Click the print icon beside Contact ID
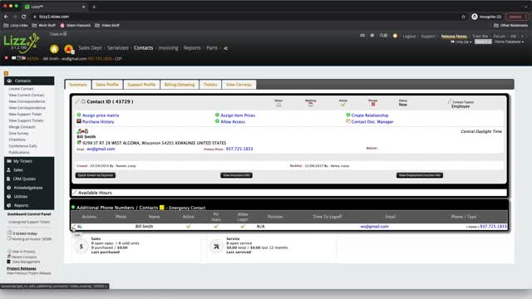The image size is (532, 299). point(83,101)
